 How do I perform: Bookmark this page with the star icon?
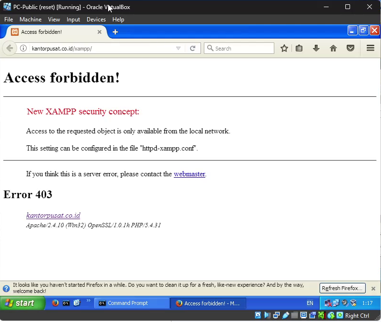(284, 49)
